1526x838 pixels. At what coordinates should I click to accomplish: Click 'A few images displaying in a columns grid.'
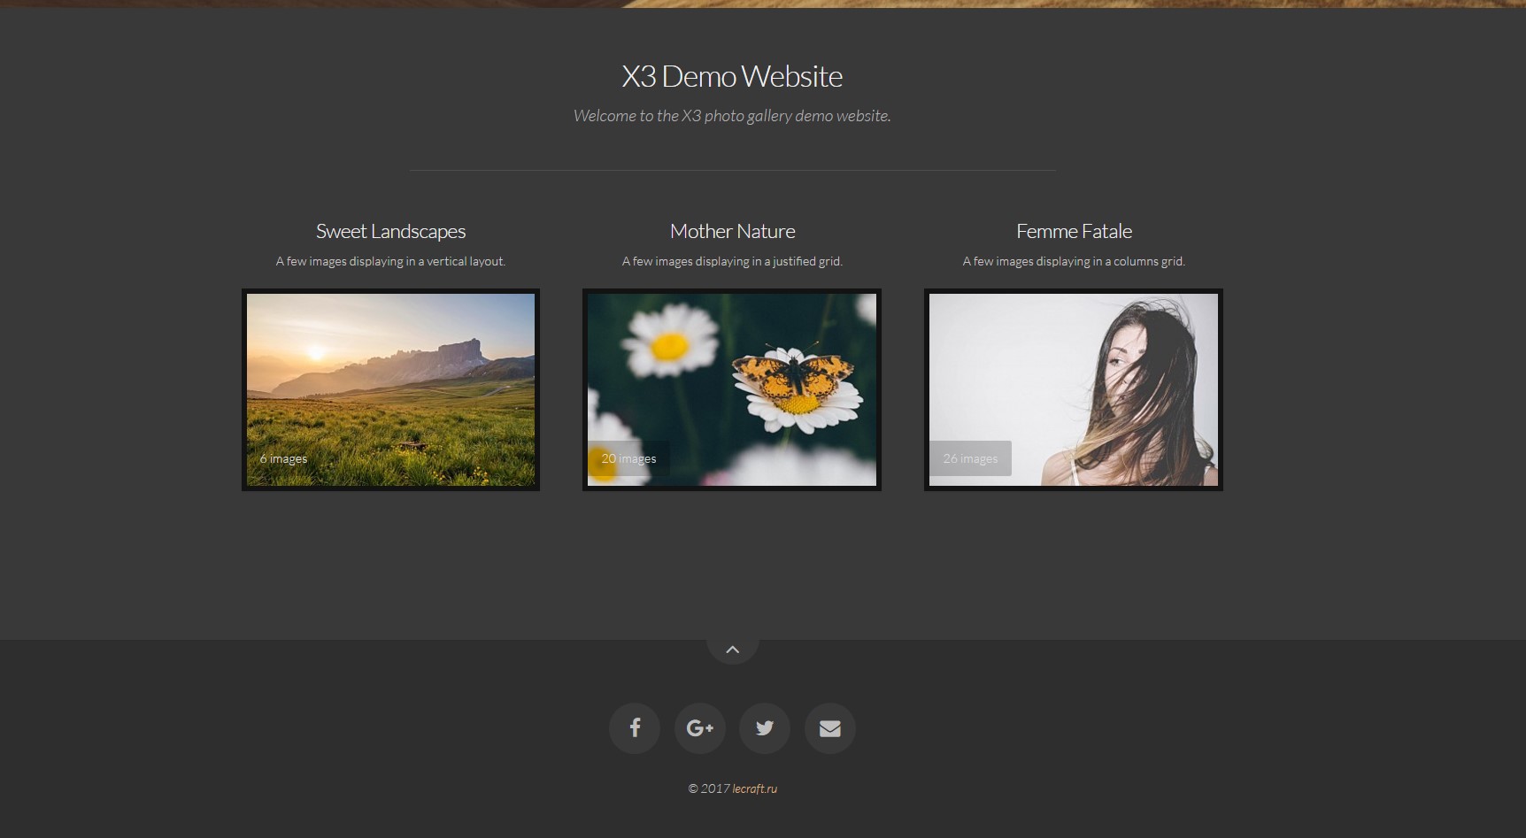1074,261
